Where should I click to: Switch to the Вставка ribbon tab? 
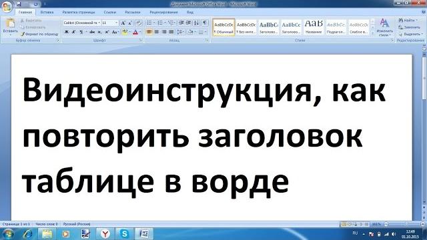pyautogui.click(x=47, y=12)
